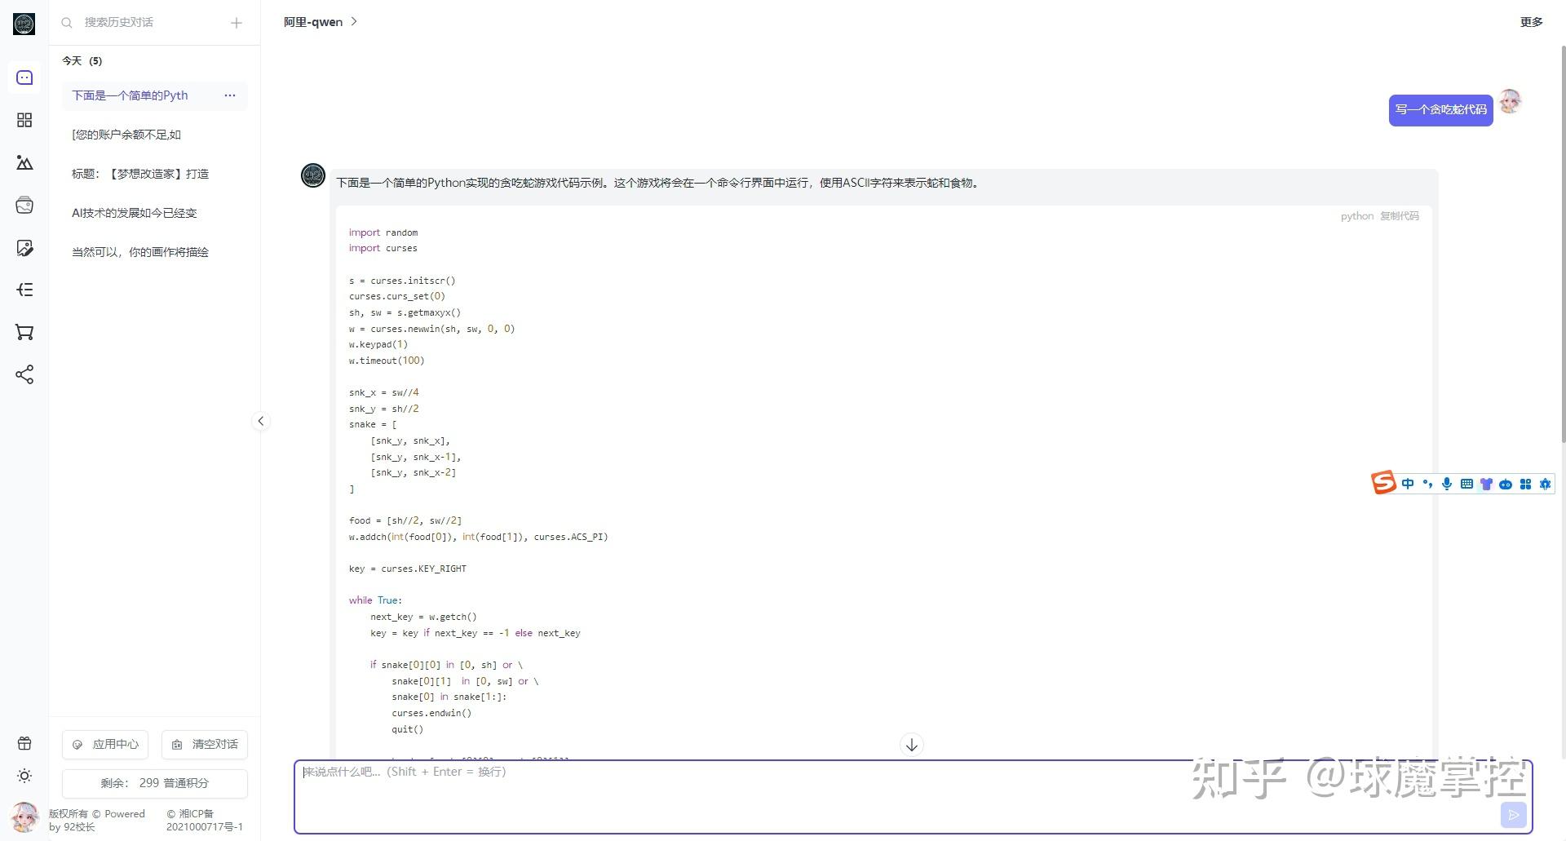Screen dimensions: 1566x841
Task: Toggle Sogou punctuation mode icon
Action: tap(1427, 484)
